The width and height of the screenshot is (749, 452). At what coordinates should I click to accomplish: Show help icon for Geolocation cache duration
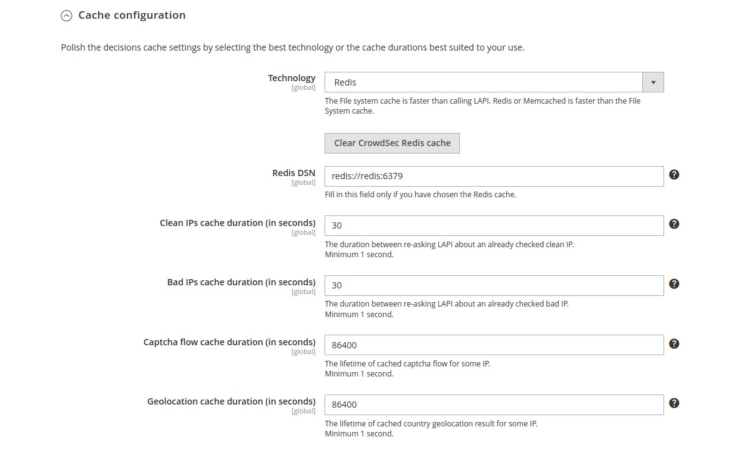click(x=674, y=403)
